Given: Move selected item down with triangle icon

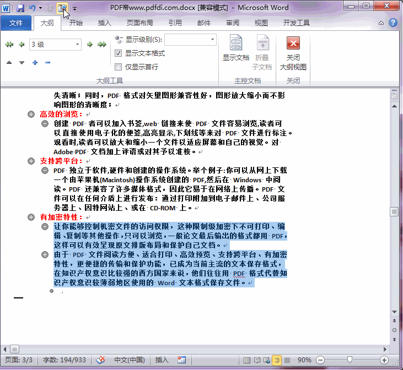Looking at the screenshot, I should click(22, 62).
